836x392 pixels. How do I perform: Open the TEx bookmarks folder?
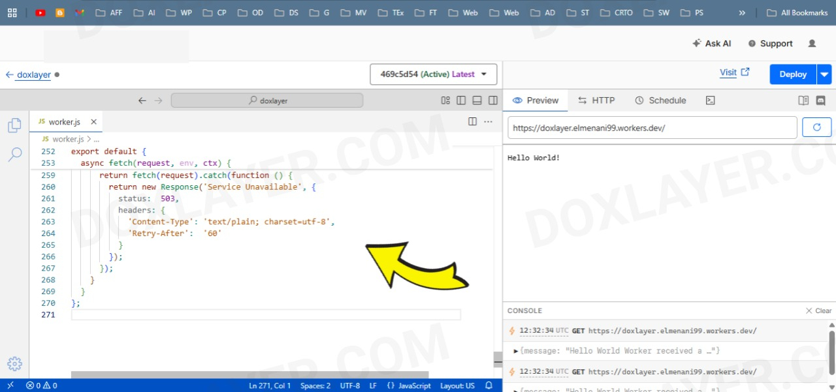[391, 12]
